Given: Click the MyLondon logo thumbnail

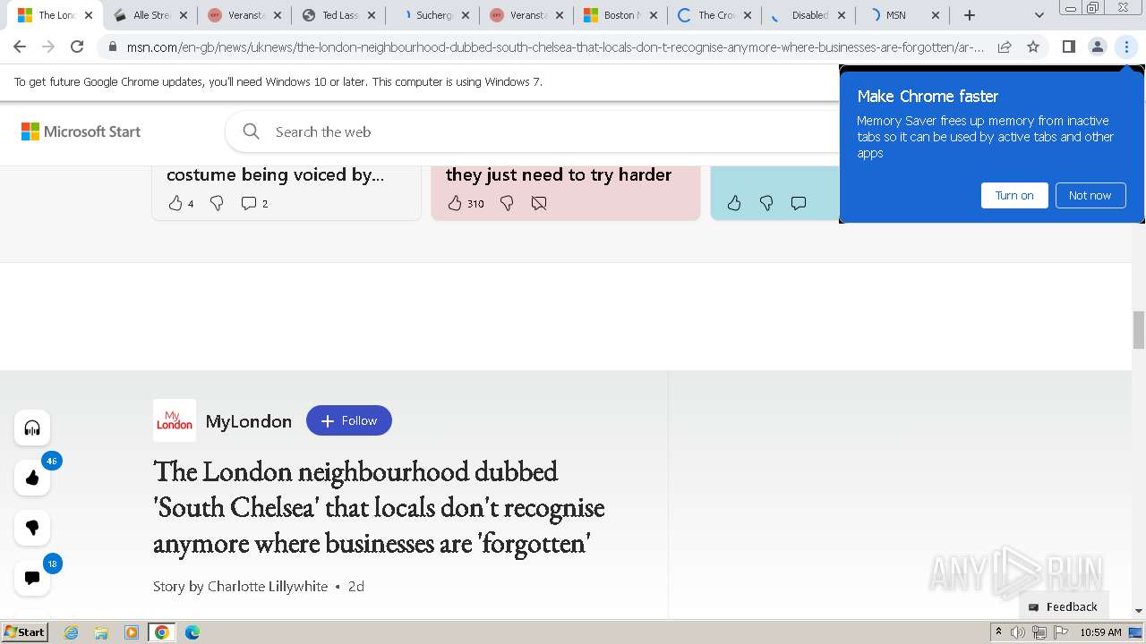Looking at the screenshot, I should pyautogui.click(x=175, y=420).
